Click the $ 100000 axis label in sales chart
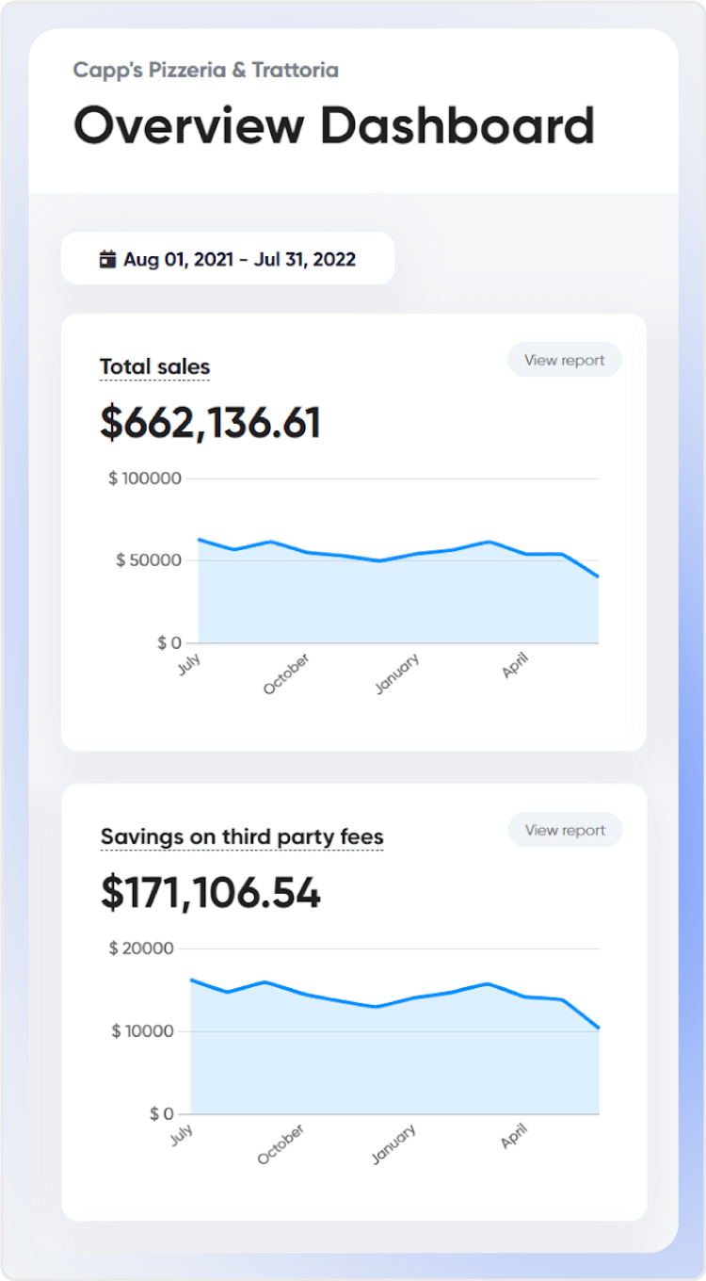Image resolution: width=706 pixels, height=1281 pixels. pyautogui.click(x=145, y=478)
